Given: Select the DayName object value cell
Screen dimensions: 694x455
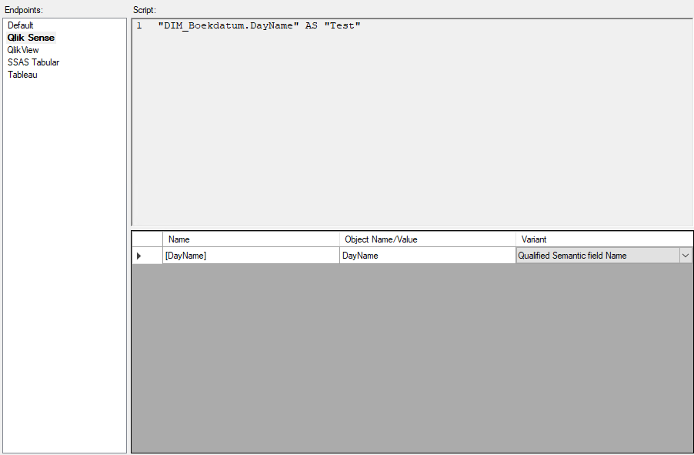Looking at the screenshot, I should tap(428, 256).
